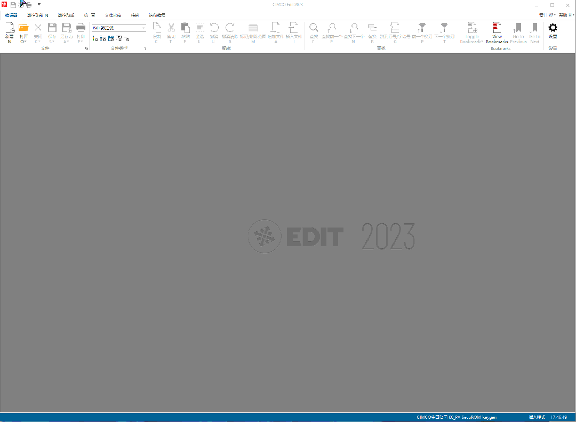Click the Save floppy disk ribbon icon
This screenshot has height=422, width=576.
point(52,28)
